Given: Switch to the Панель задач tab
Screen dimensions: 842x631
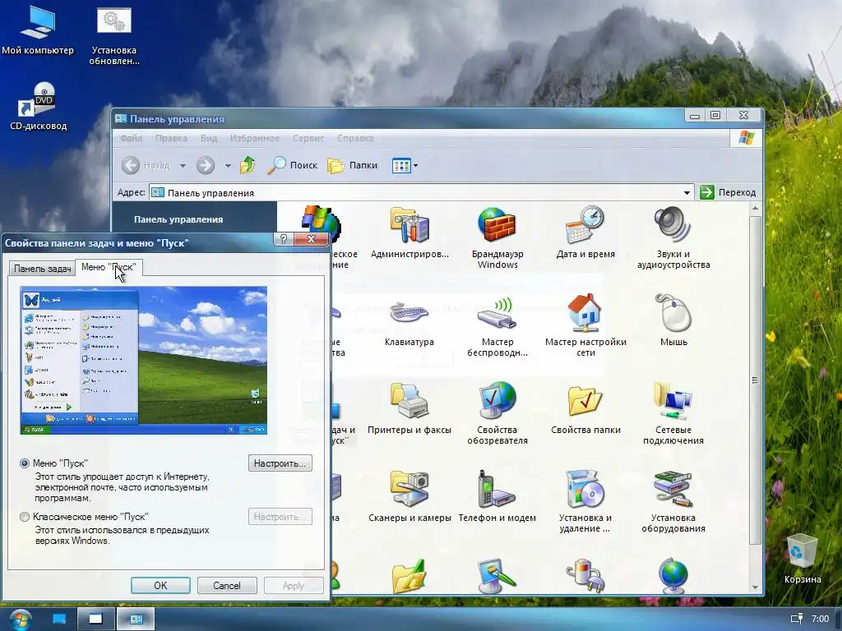Looking at the screenshot, I should pos(42,269).
